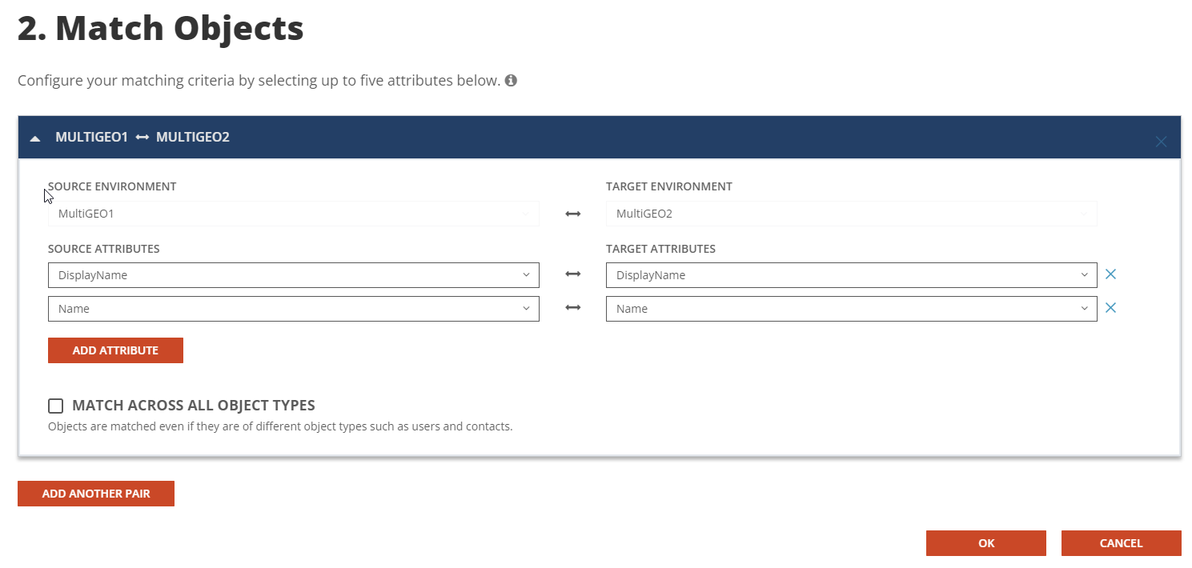Viewport: 1192px width, 568px height.
Task: Click the bidirectional arrow in the panel header
Action: [142, 138]
